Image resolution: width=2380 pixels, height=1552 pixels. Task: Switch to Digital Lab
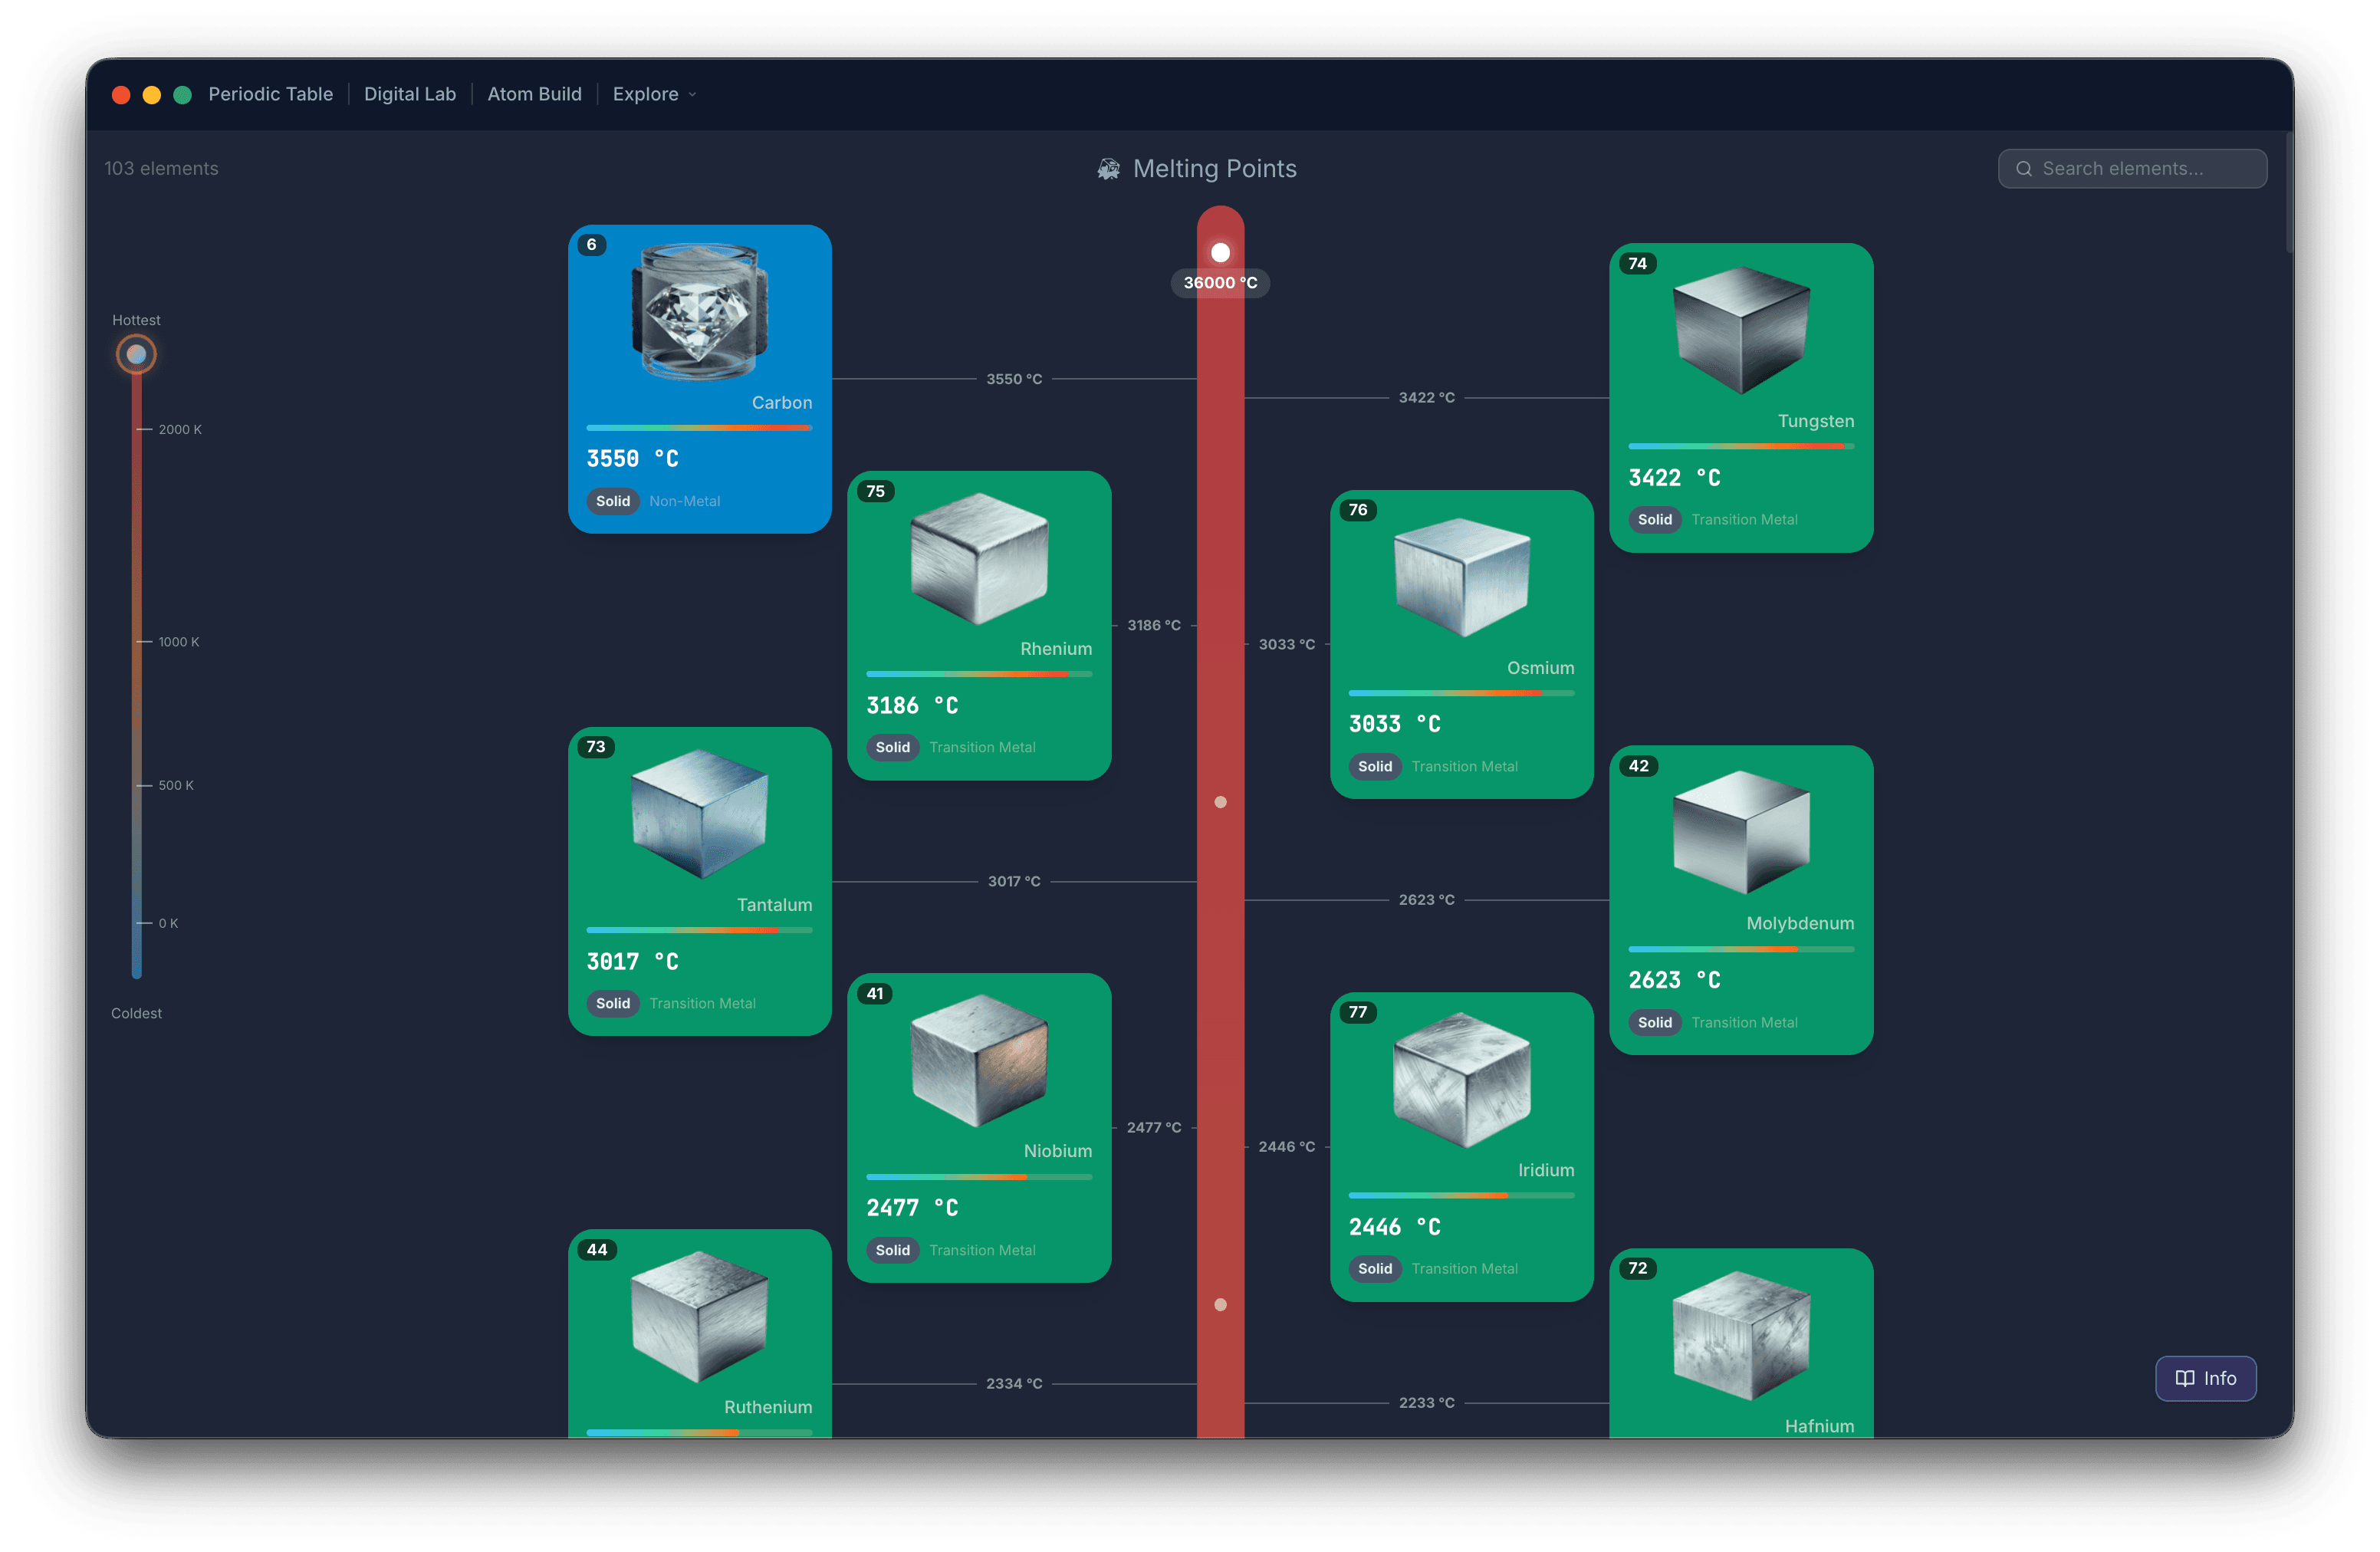point(410,94)
